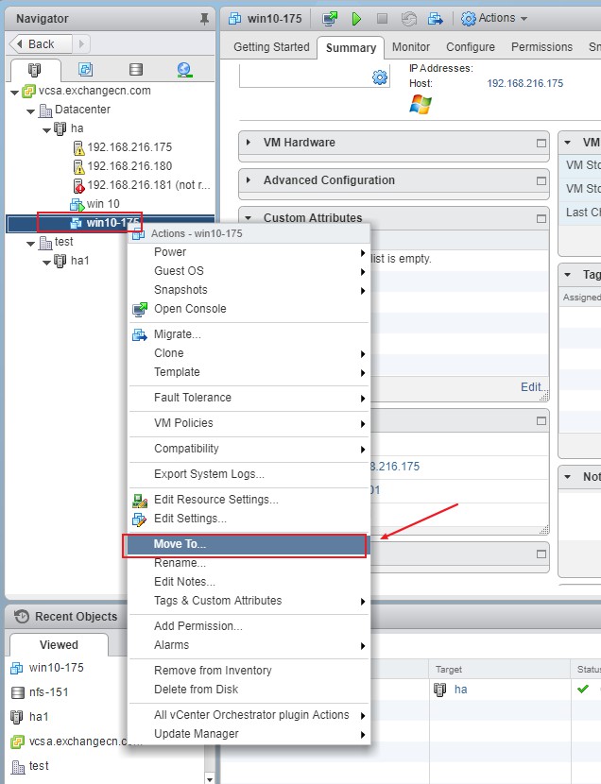Click the error icon of host 192.168.216.181
The height and width of the screenshot is (784, 601).
(x=79, y=185)
